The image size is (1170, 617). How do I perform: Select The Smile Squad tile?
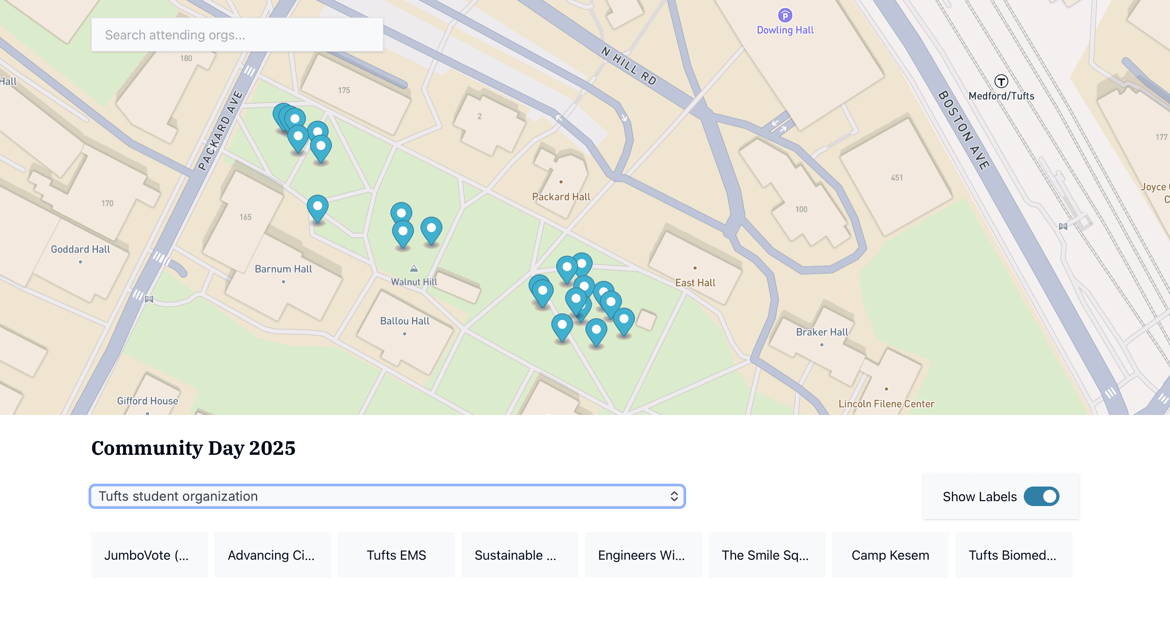(x=767, y=555)
